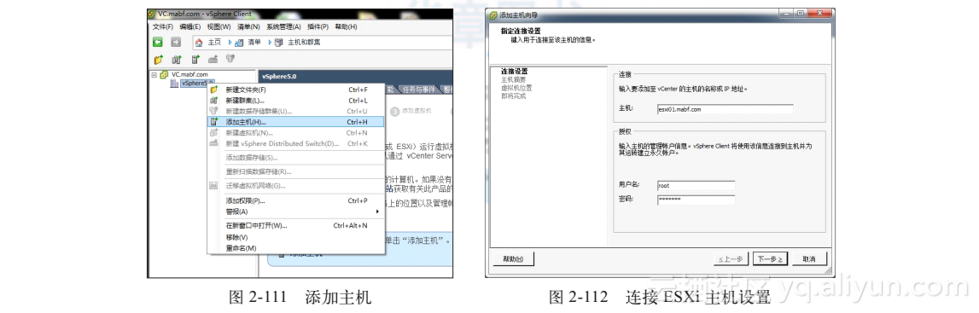
Task: Choose 移除(V) from context menu
Action: (x=296, y=237)
